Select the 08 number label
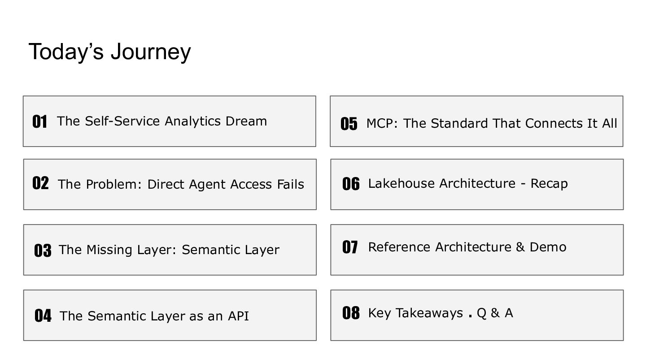646x363 pixels. [351, 313]
